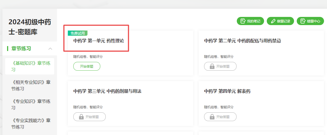Start 开始答题 for 第一单元 药性理论
Image resolution: width=327 pixels, height=135 pixels.
[x=87, y=66]
